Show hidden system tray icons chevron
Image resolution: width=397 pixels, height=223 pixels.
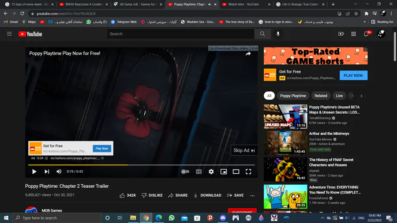coord(322,218)
